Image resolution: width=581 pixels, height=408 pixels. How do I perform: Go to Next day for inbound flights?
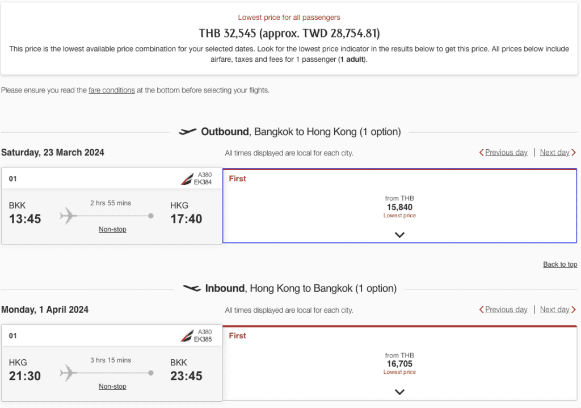(x=554, y=310)
